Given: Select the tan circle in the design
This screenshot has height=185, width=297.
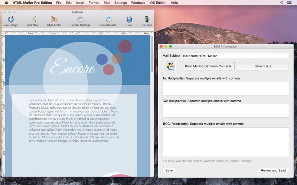Looking at the screenshot, I should 117,58.
